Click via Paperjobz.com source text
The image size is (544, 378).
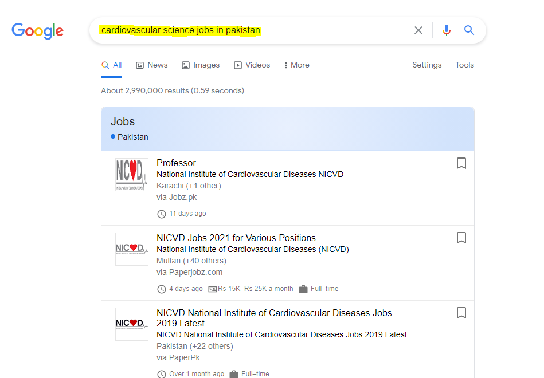(189, 272)
